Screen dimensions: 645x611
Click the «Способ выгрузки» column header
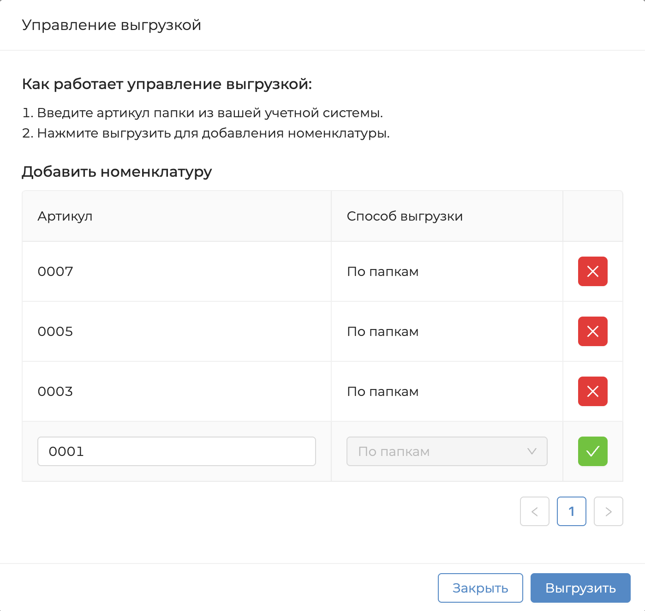click(x=405, y=216)
